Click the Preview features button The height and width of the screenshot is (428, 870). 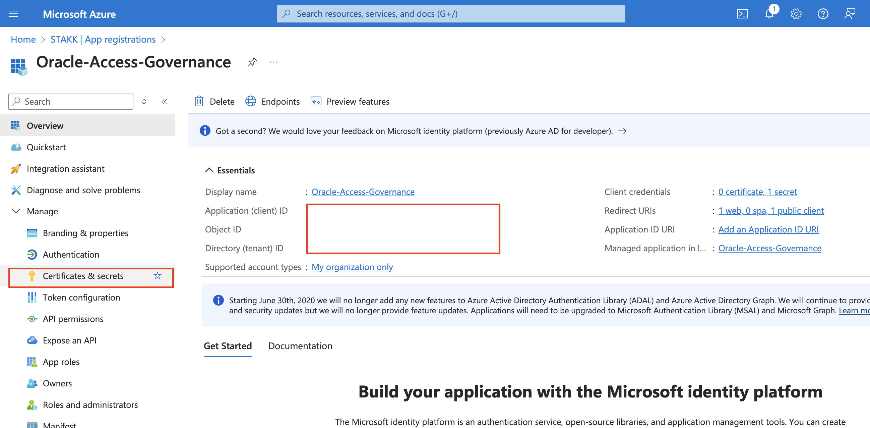pos(350,101)
